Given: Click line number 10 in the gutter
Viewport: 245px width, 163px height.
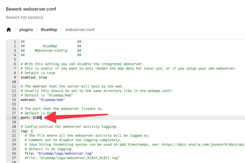Looking at the screenshot, I should [14, 82].
